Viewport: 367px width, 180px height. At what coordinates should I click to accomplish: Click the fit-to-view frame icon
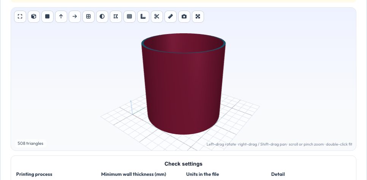pos(20,17)
